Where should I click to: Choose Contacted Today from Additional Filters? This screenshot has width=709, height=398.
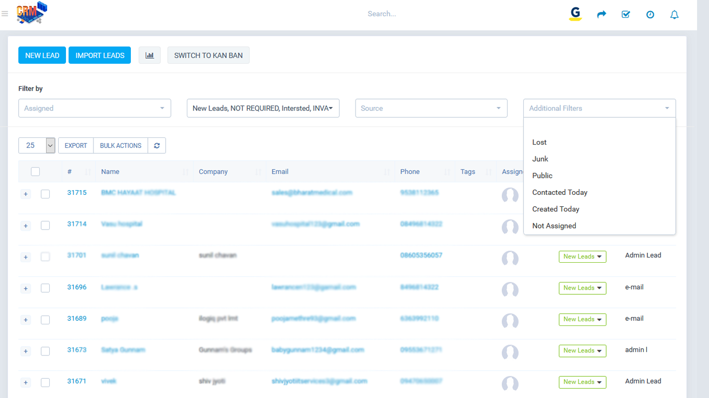[x=560, y=192]
